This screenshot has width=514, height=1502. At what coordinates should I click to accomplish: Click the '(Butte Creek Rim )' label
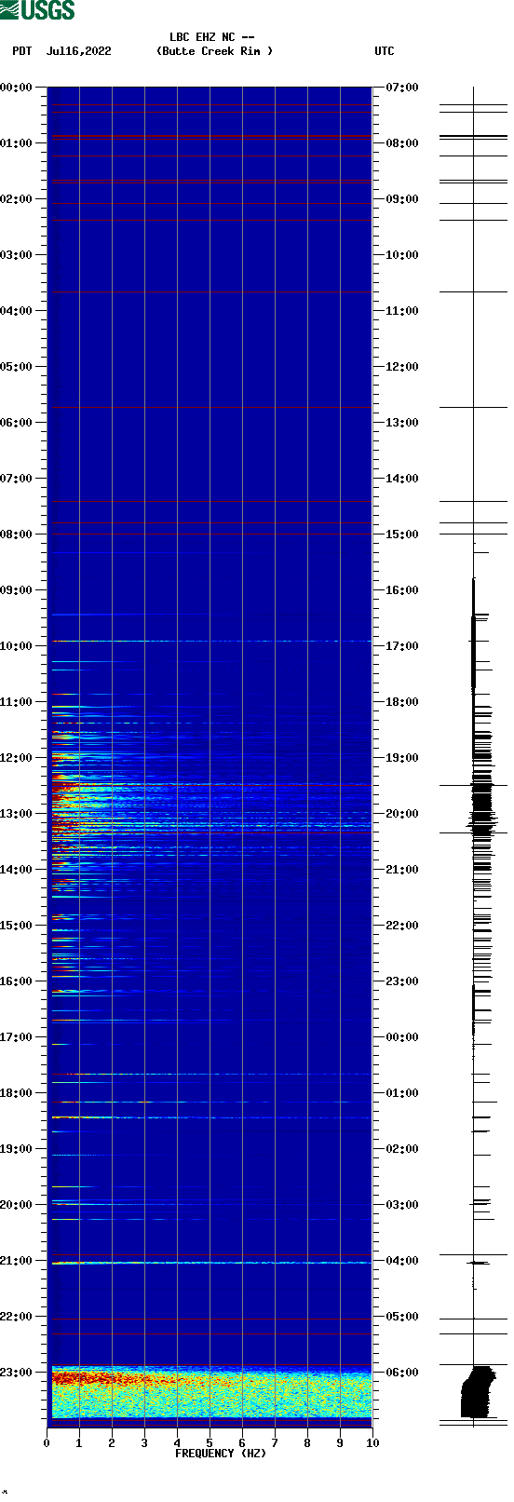pyautogui.click(x=215, y=51)
